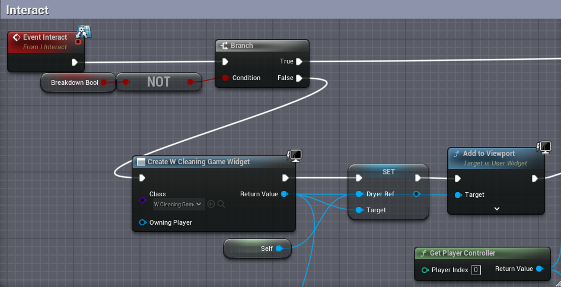The image size is (561, 287).
Task: Select the Breakdown Bool variable node
Action: pos(78,82)
